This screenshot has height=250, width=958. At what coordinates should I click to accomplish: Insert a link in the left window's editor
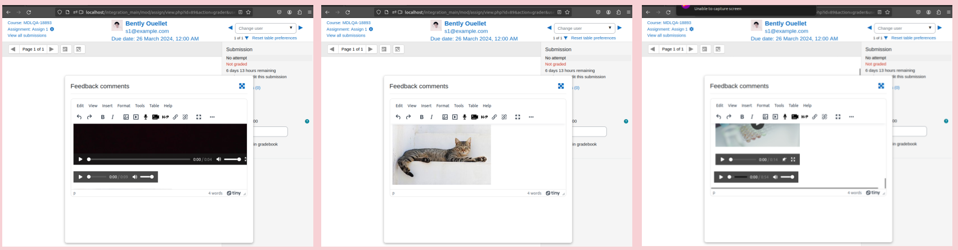click(x=176, y=117)
